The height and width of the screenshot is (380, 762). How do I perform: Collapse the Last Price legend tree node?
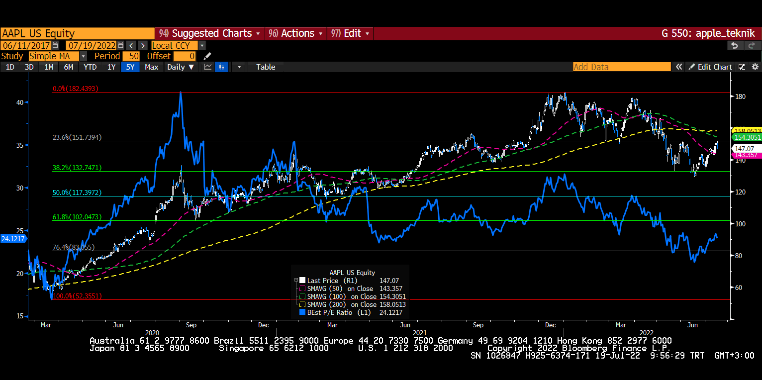[296, 281]
